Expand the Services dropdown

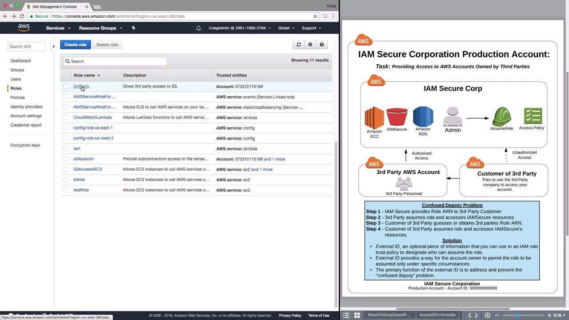pyautogui.click(x=58, y=28)
